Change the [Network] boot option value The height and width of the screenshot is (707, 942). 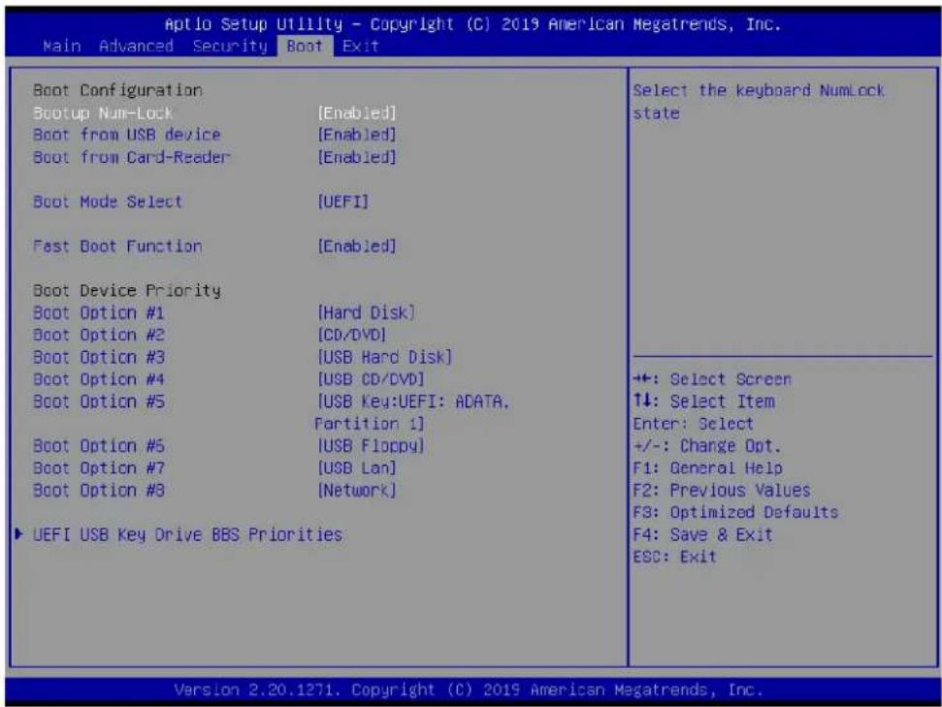[357, 490]
